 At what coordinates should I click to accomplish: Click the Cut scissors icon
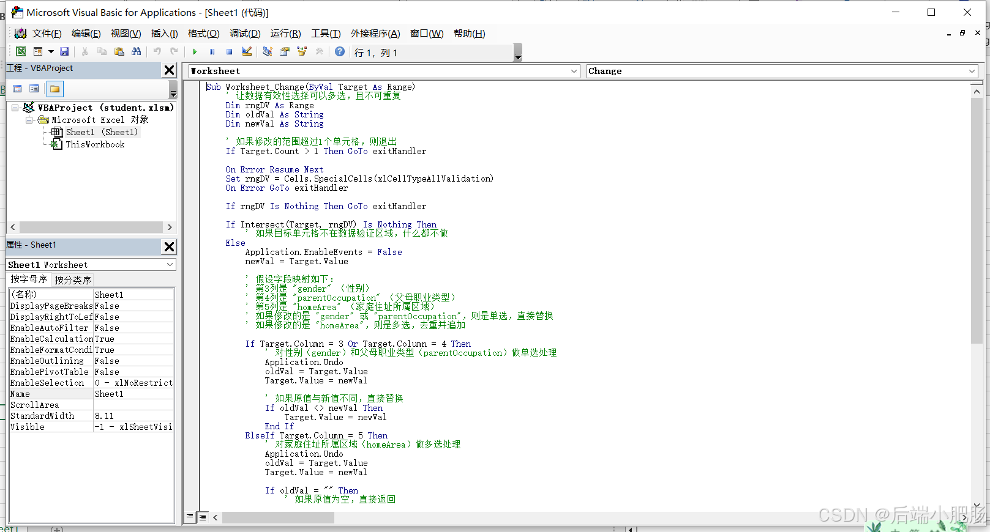pyautogui.click(x=85, y=51)
